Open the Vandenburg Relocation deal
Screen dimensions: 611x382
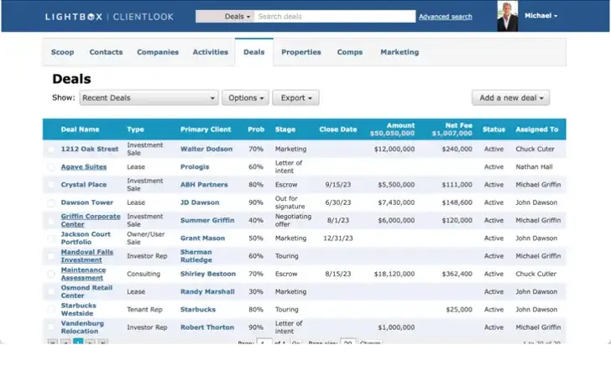click(x=82, y=327)
